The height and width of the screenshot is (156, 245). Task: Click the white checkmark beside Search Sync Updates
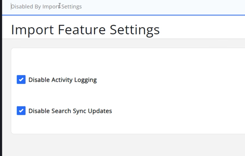click(21, 111)
